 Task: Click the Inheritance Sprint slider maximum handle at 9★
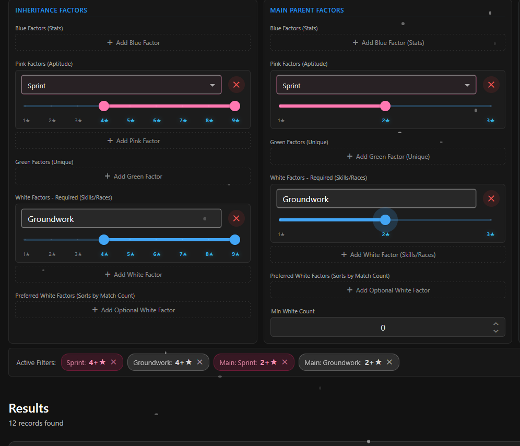coord(235,106)
